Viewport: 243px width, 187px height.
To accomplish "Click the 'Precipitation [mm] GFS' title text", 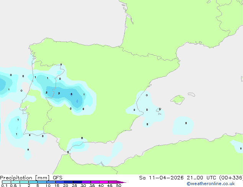I will [31, 178].
